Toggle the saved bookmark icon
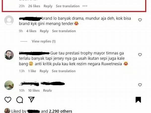 (x=138, y=100)
